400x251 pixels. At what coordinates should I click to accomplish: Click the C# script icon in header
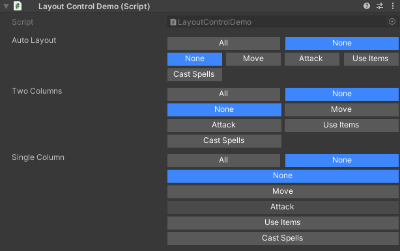pyautogui.click(x=18, y=6)
